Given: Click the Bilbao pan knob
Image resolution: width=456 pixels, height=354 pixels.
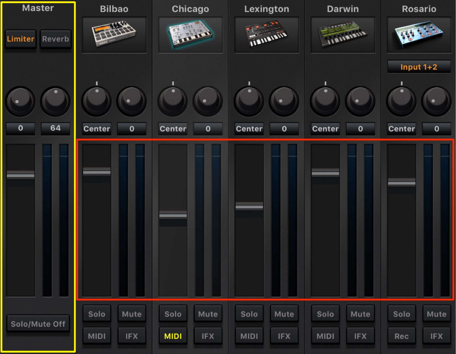Looking at the screenshot, I should point(96,101).
